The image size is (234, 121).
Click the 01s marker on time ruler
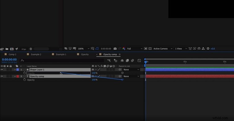(185, 61)
